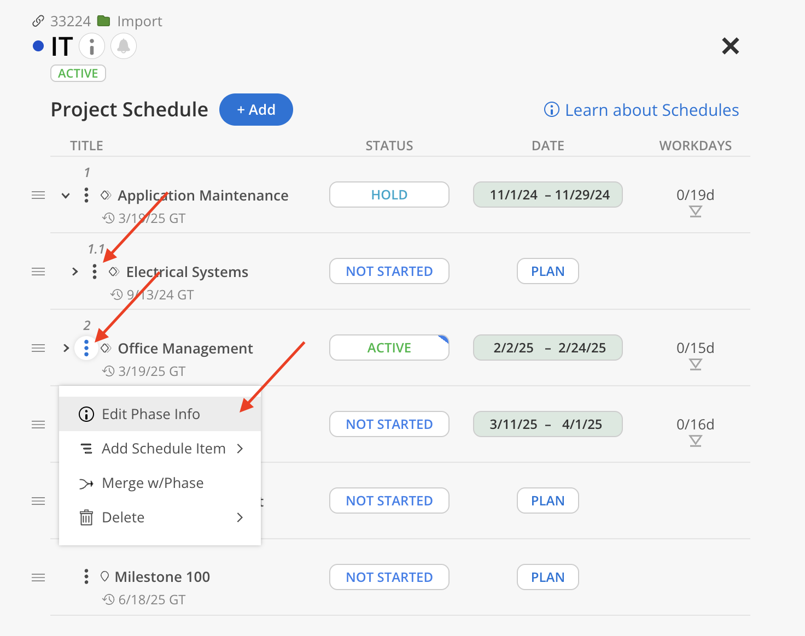Click history icon next to 9/13/24 GT

coord(116,295)
